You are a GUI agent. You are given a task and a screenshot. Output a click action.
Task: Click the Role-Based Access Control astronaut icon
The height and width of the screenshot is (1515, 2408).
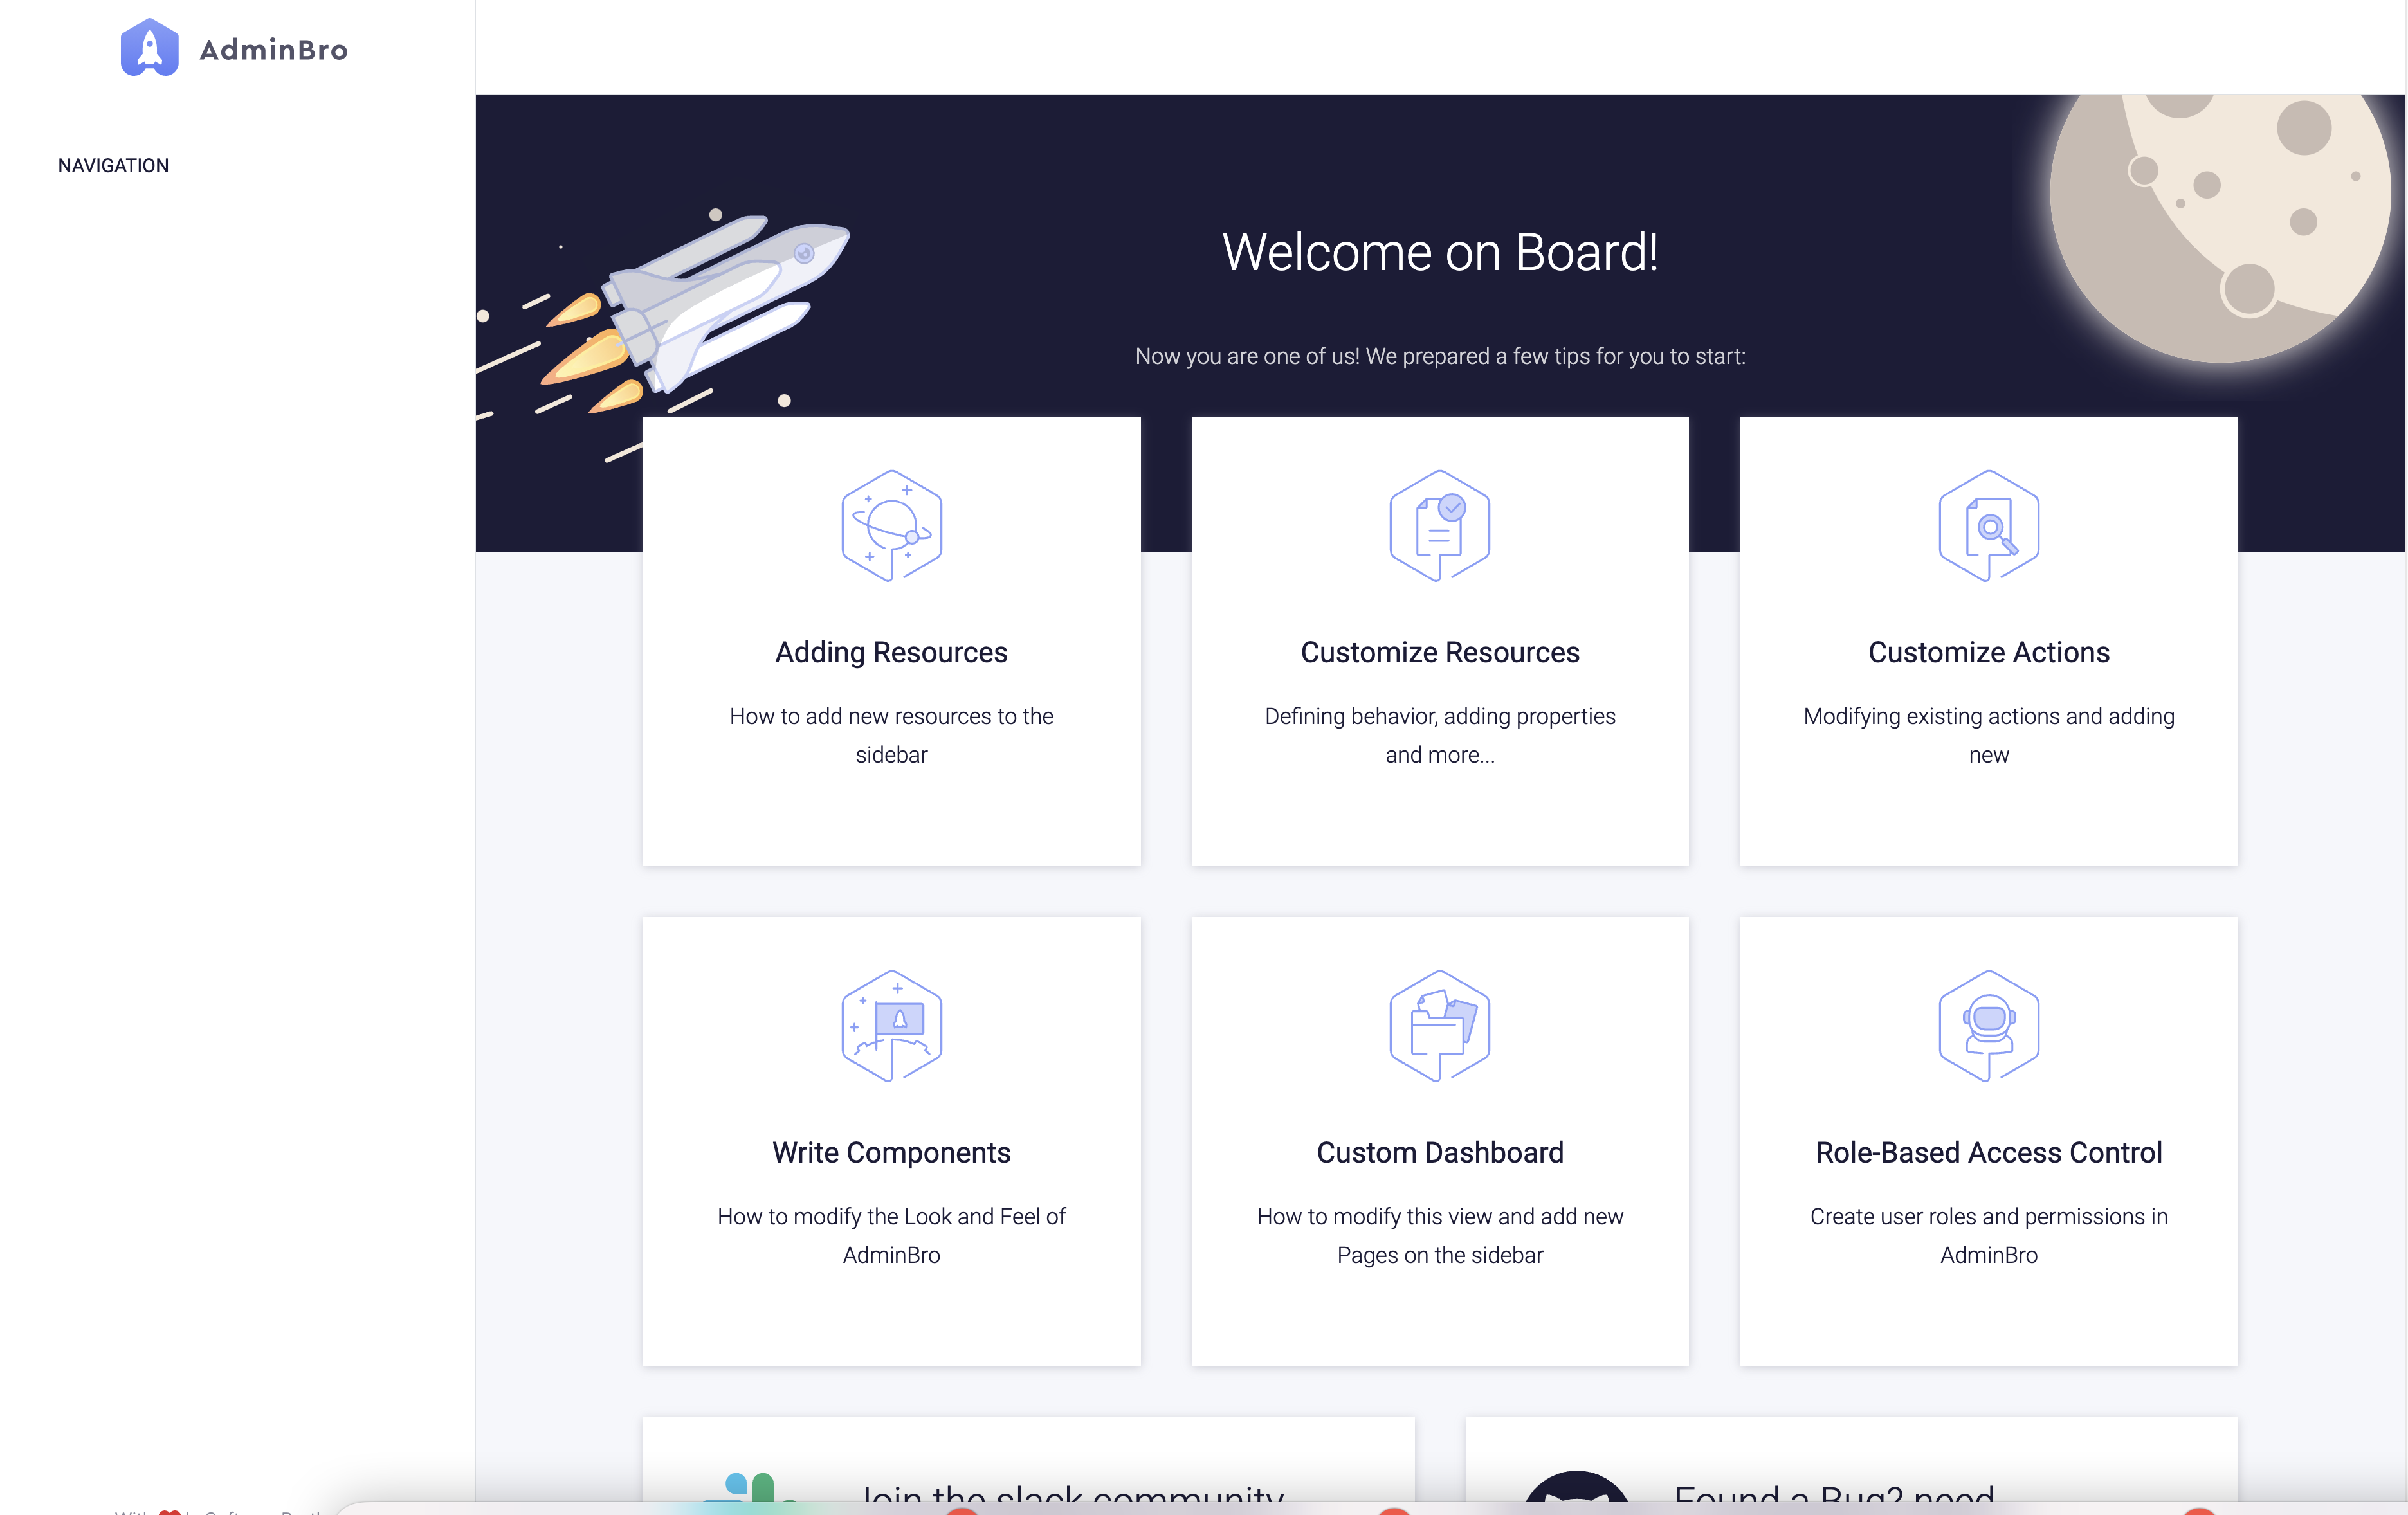(1988, 1026)
